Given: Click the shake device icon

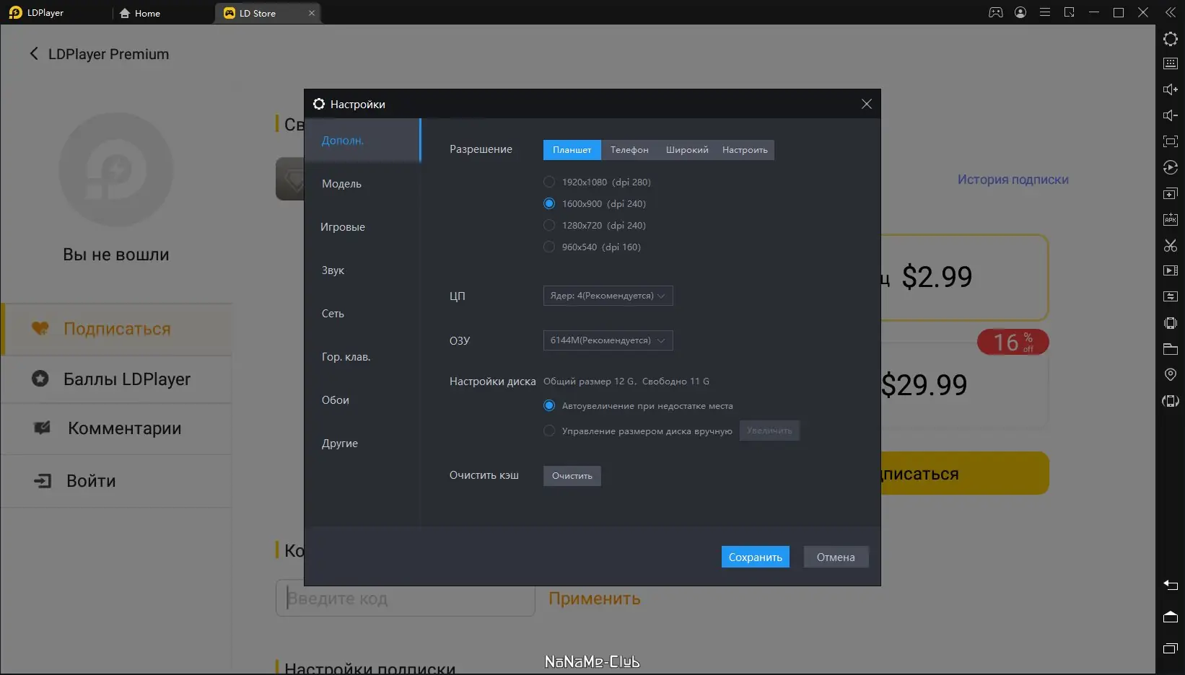Looking at the screenshot, I should [x=1171, y=323].
